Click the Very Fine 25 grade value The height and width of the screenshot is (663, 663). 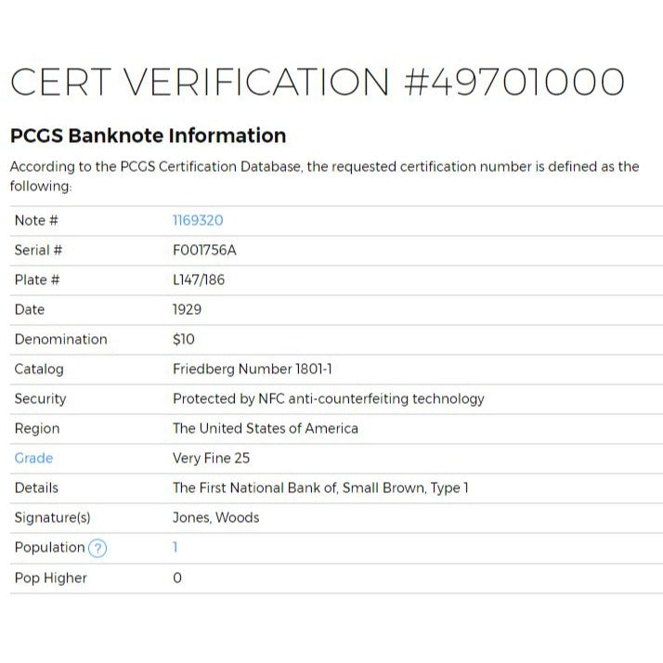(x=211, y=458)
